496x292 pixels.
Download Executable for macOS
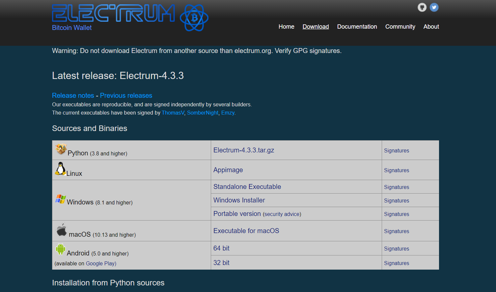point(246,231)
